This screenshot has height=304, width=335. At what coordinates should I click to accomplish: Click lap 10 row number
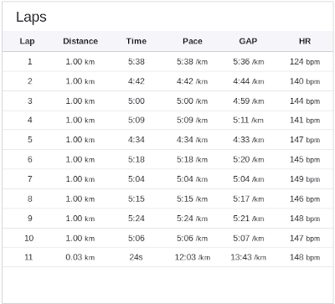pyautogui.click(x=29, y=238)
